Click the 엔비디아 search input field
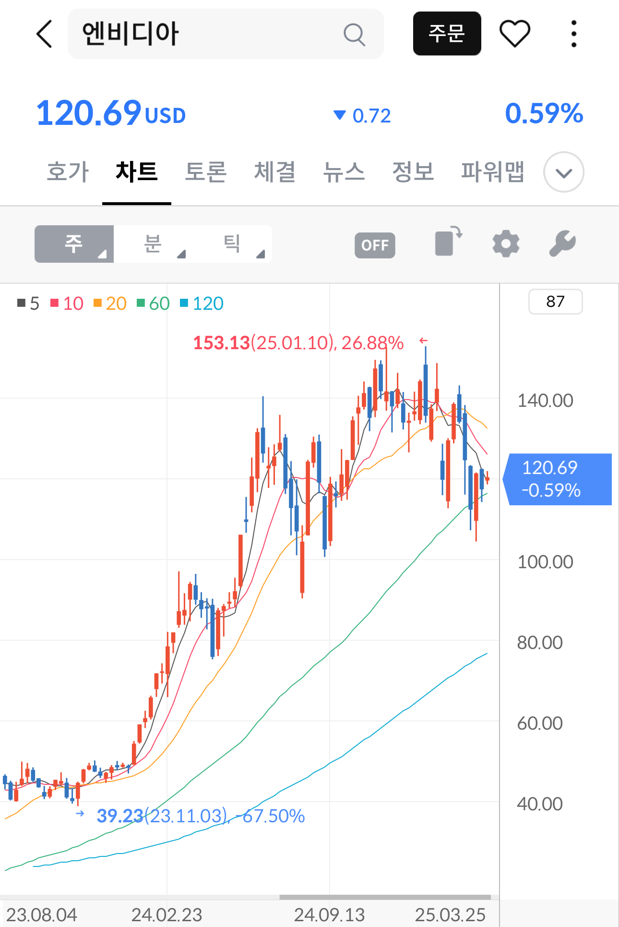Viewport: 619px width, 927px height. coord(206,34)
